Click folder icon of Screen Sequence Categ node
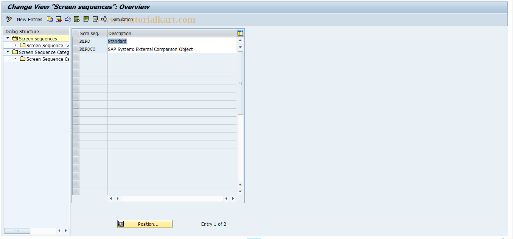513x239 pixels. (x=15, y=52)
